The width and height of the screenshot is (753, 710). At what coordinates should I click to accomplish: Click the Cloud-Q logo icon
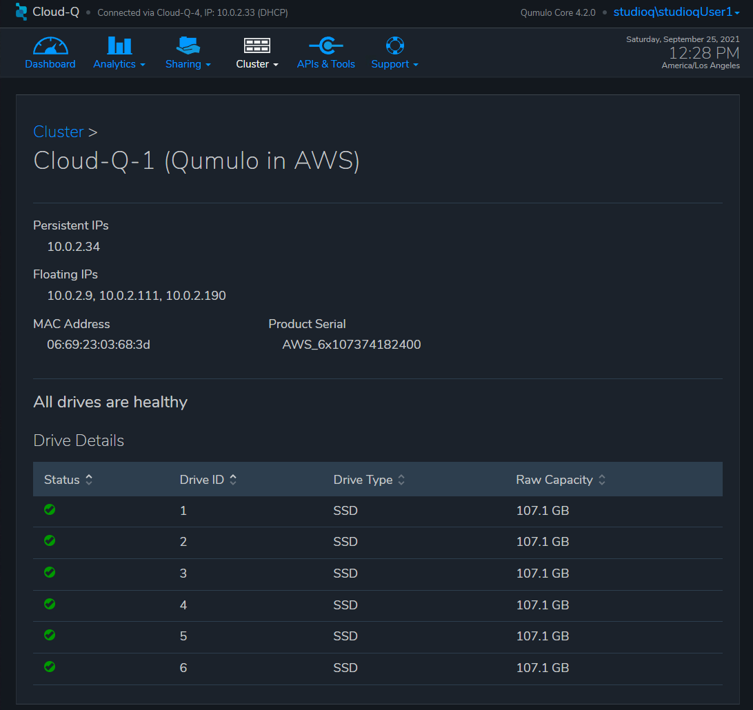click(21, 12)
